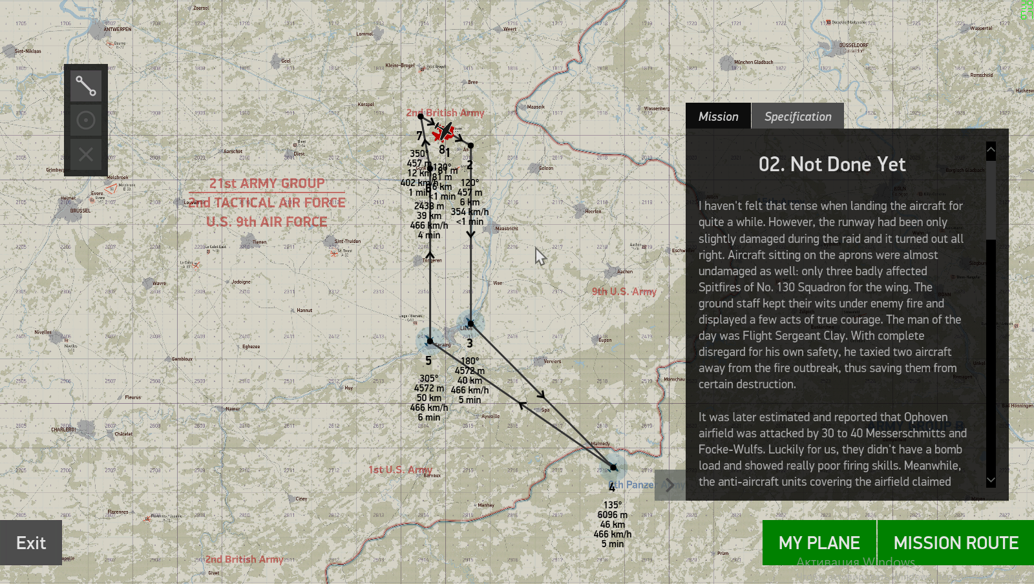Select waypoint 2 marker on route
This screenshot has width=1034, height=584.
(470, 146)
